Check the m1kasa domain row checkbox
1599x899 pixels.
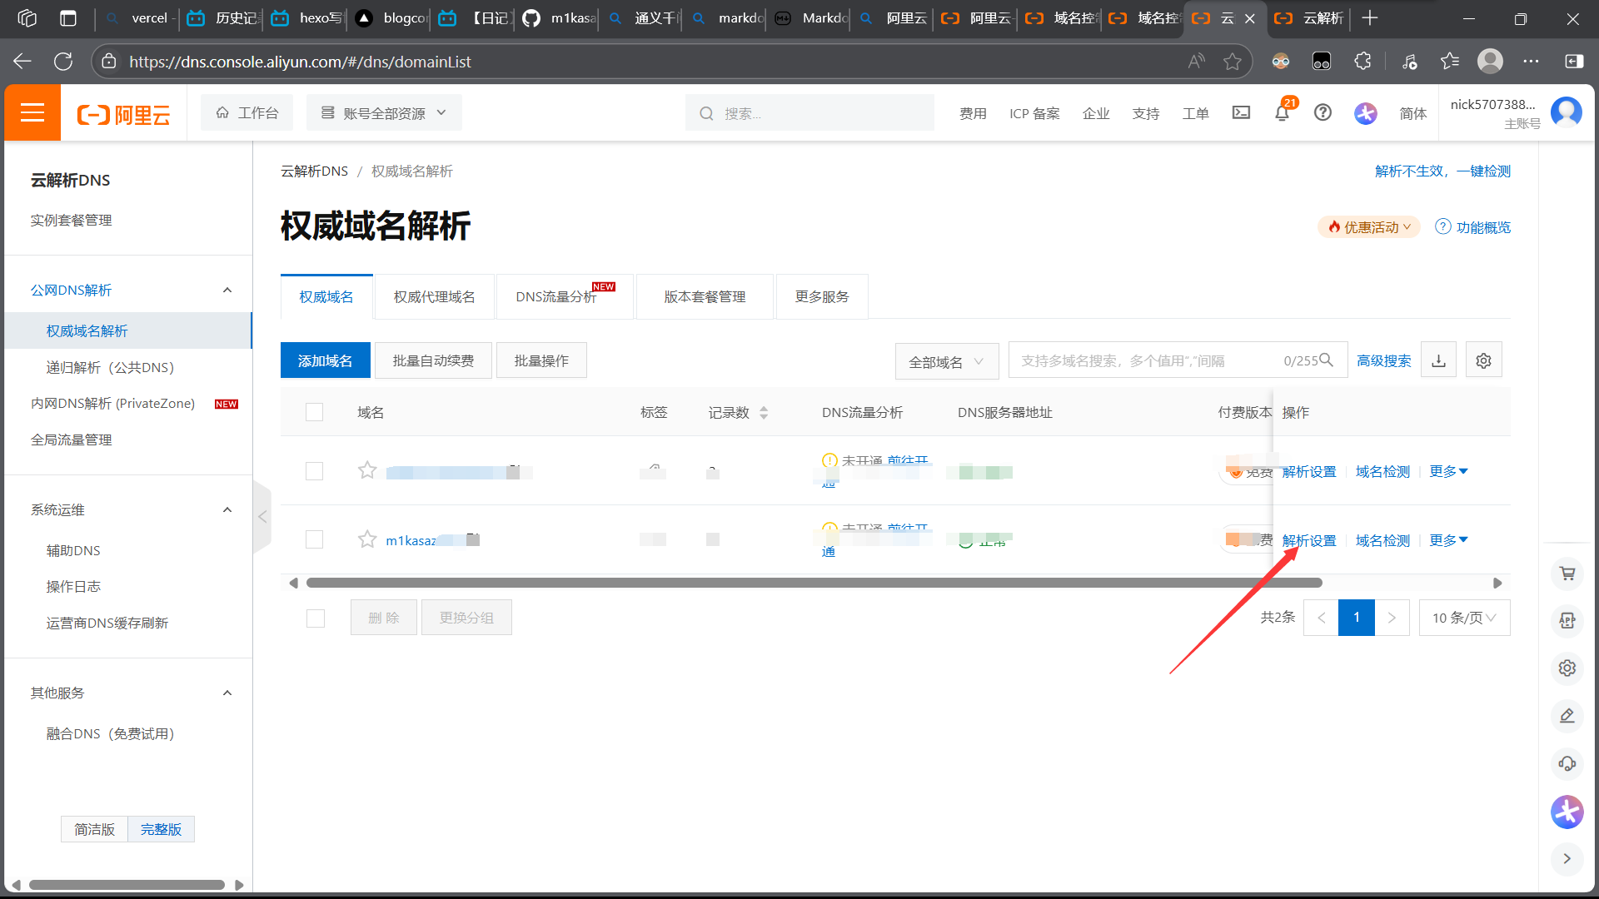pyautogui.click(x=314, y=539)
